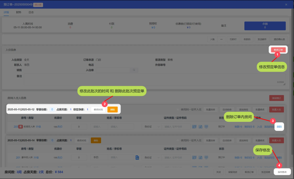
Task: Click 保存修改 to save changes
Action: pyautogui.click(x=282, y=172)
